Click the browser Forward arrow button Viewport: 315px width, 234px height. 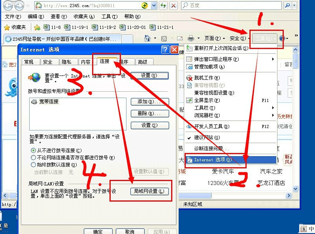tap(19, 6)
